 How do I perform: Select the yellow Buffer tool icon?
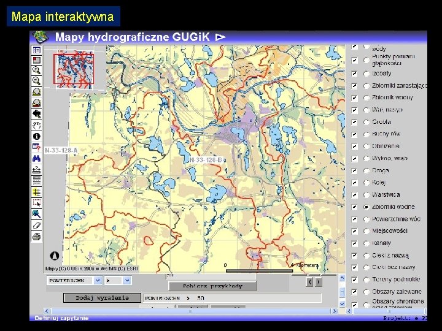coord(37,192)
